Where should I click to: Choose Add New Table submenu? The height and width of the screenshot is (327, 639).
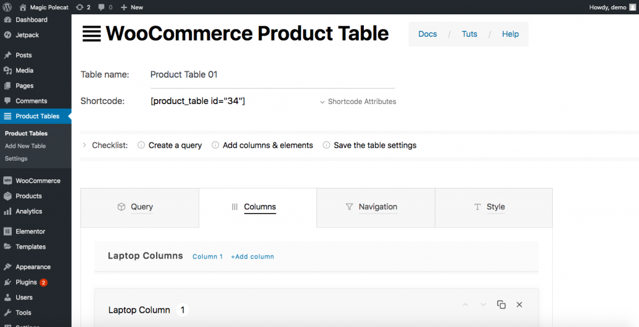(x=25, y=146)
